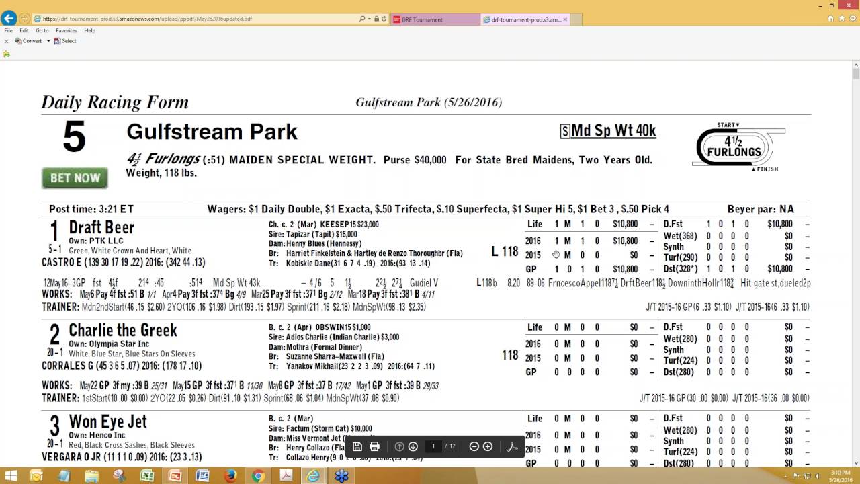860x484 pixels.
Task: Save the PDF using the floating toolbar
Action: click(x=357, y=446)
